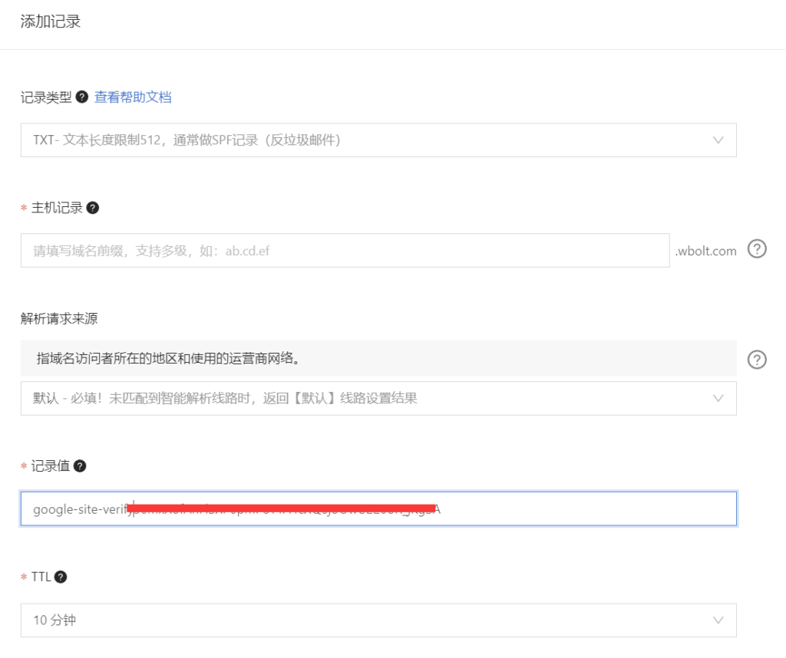Image resolution: width=786 pixels, height=658 pixels.
Task: Click the help icon beside 记录值
Action: pyautogui.click(x=80, y=466)
